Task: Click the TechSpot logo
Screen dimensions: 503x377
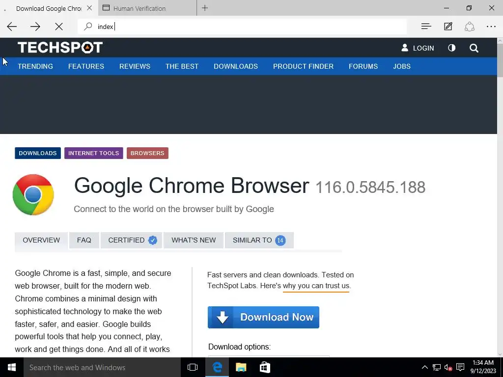Action: point(60,48)
